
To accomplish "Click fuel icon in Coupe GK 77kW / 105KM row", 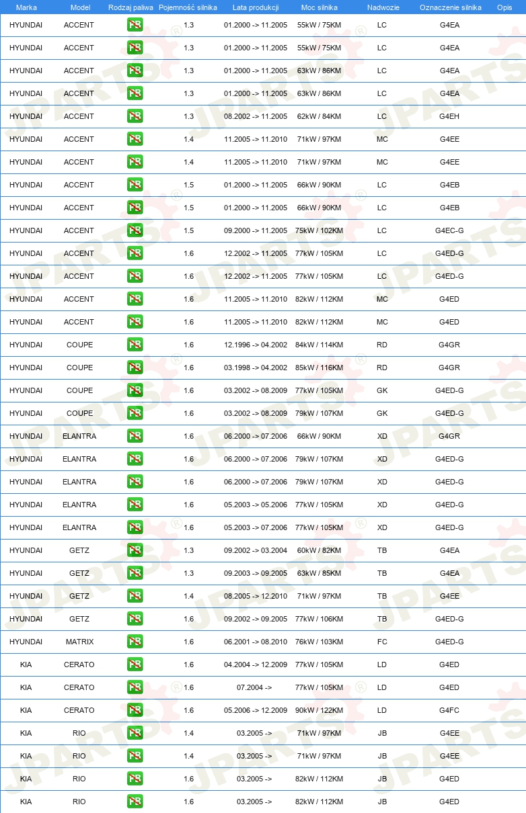I will 135,390.
